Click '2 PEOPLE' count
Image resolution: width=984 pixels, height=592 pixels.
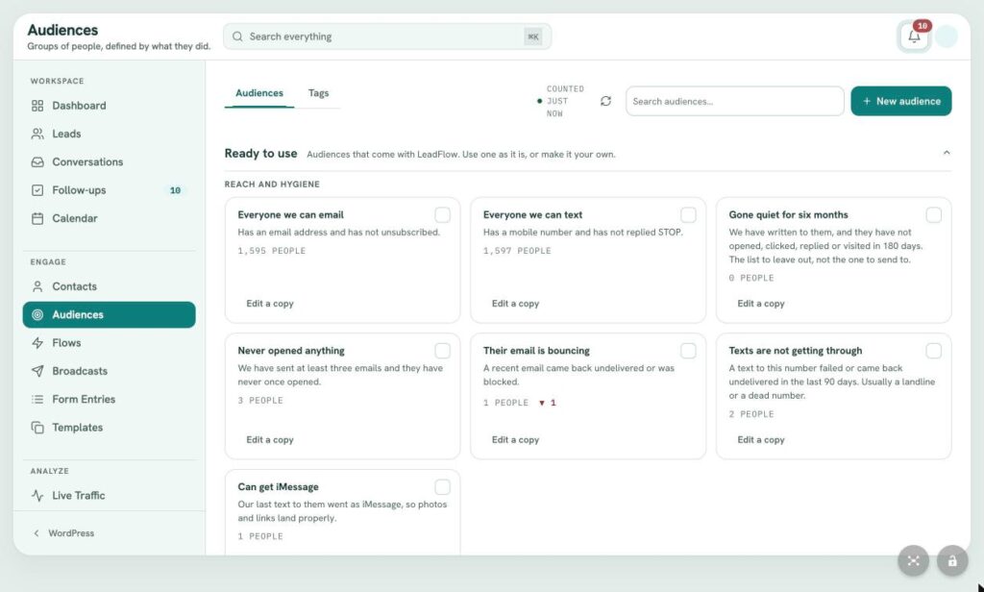click(x=751, y=413)
